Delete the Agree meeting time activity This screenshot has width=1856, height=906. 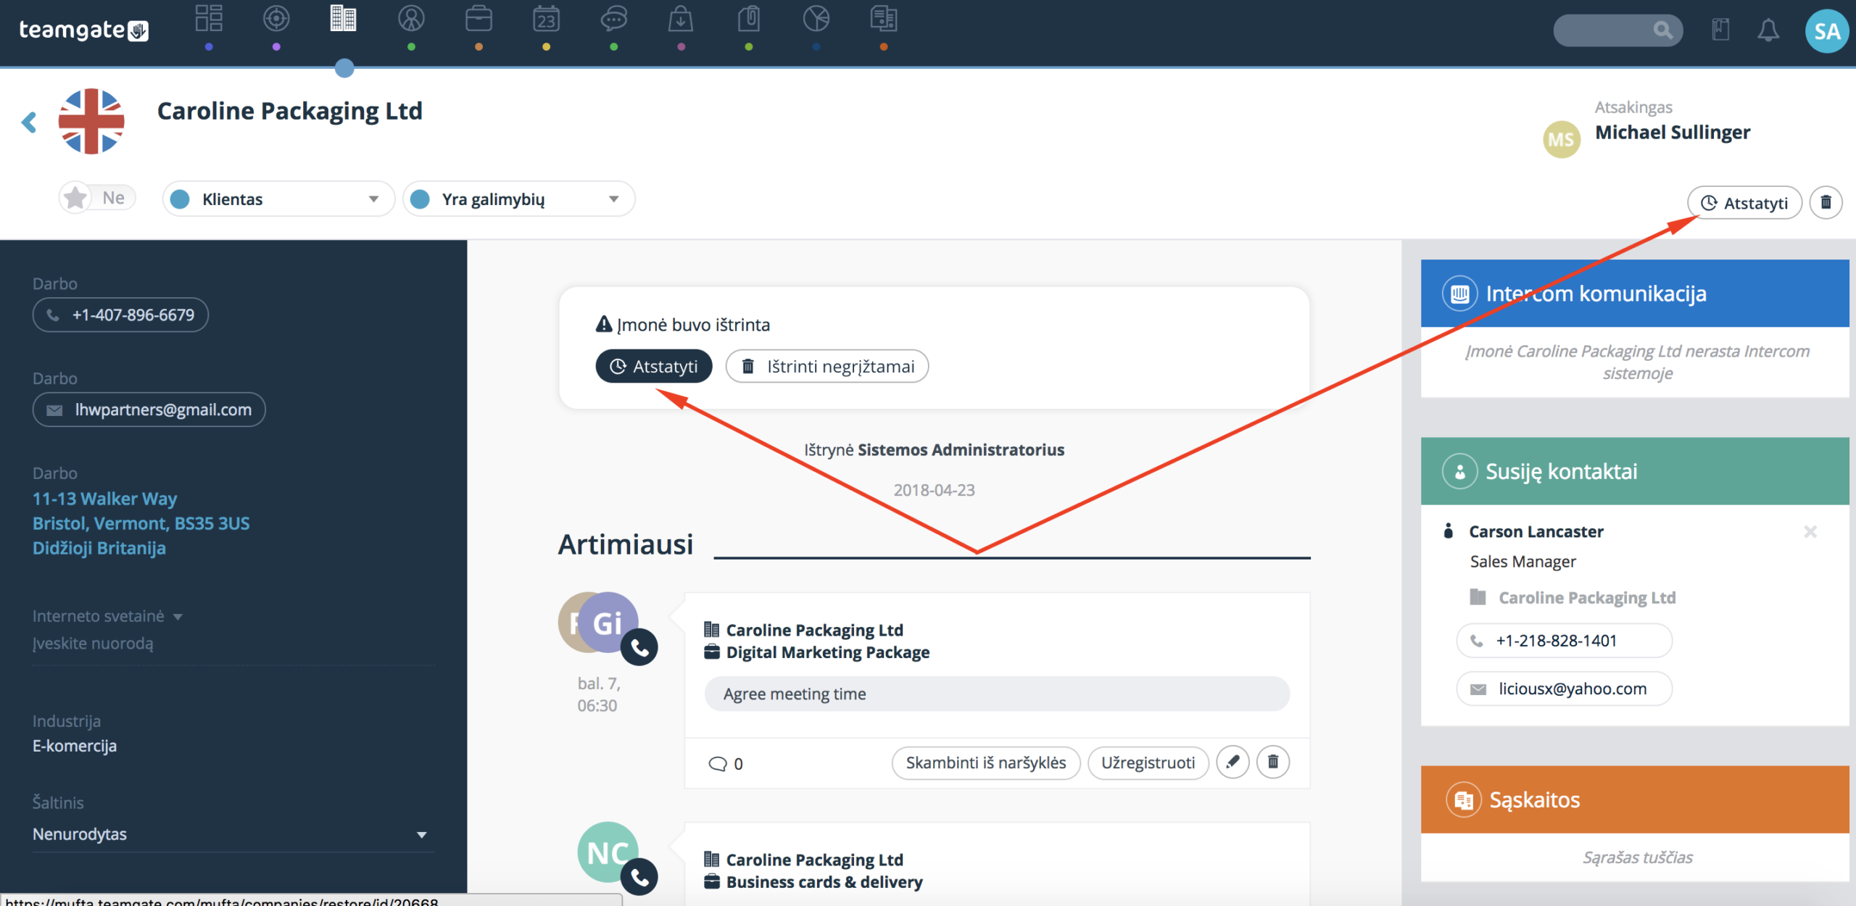point(1272,762)
